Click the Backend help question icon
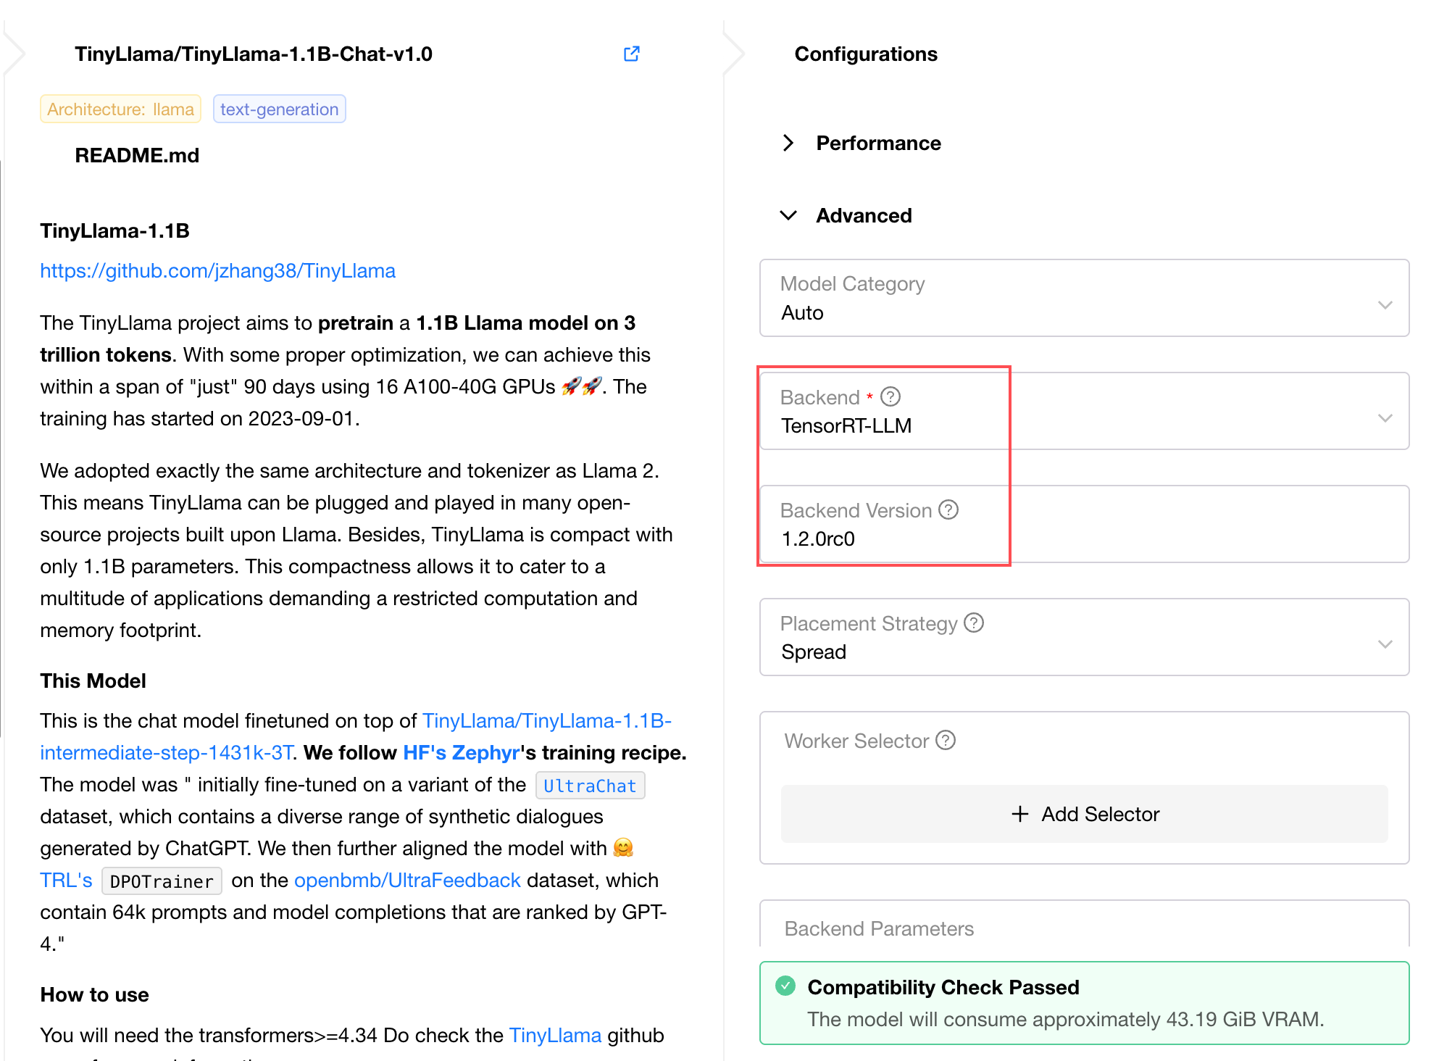This screenshot has width=1439, height=1061. click(890, 396)
